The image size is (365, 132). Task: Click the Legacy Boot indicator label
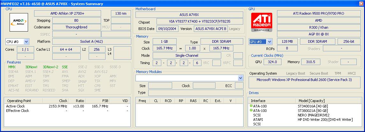pos(296,73)
